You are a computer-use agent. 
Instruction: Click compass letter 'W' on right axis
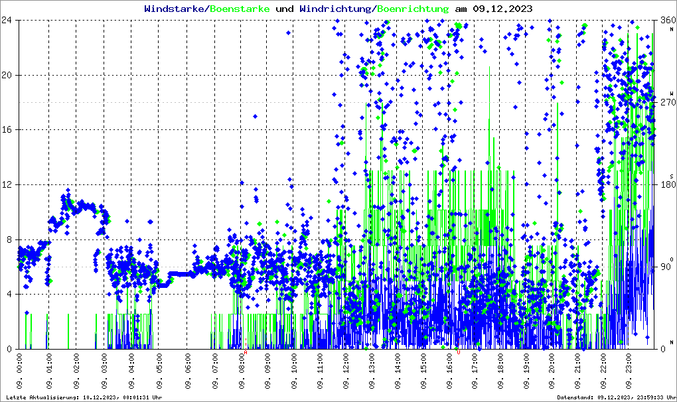pos(672,94)
